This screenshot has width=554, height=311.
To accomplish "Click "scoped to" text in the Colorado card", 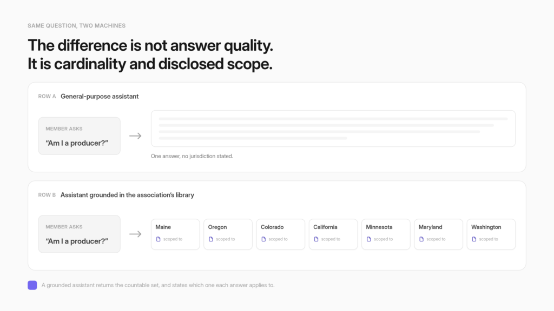I will pos(278,239).
